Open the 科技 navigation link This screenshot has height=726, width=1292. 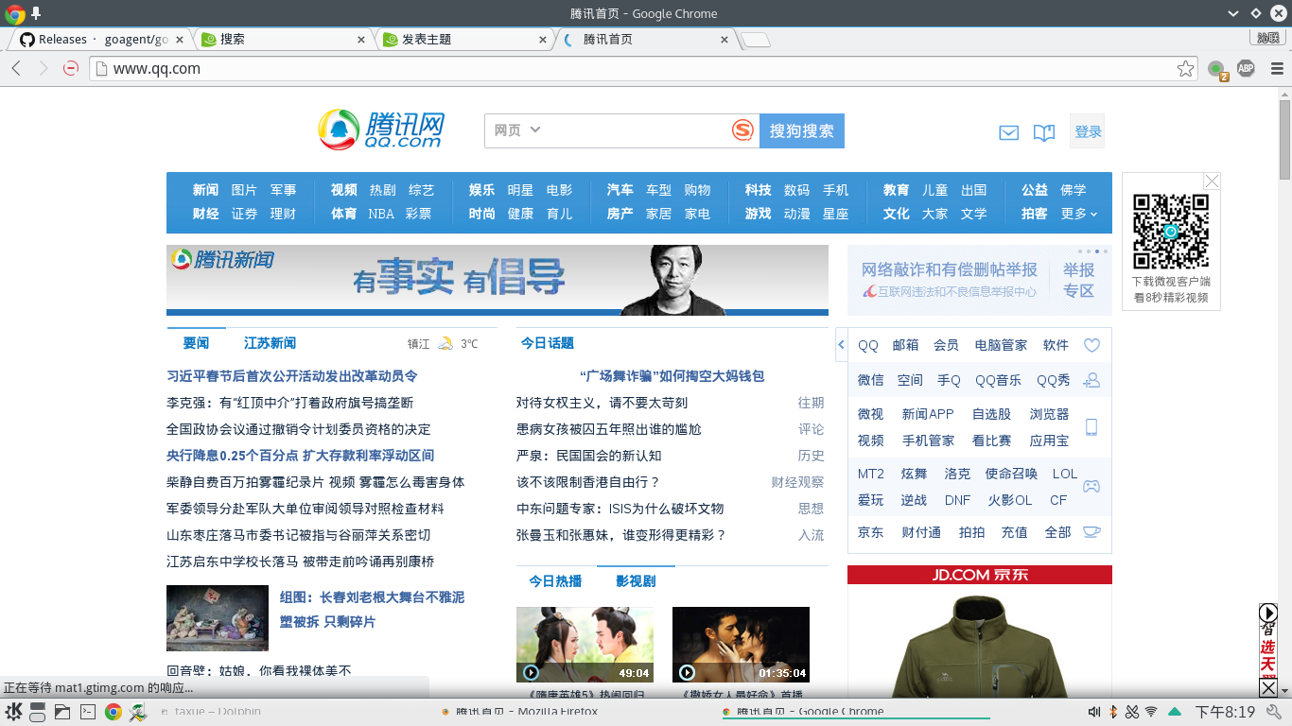pyautogui.click(x=758, y=190)
